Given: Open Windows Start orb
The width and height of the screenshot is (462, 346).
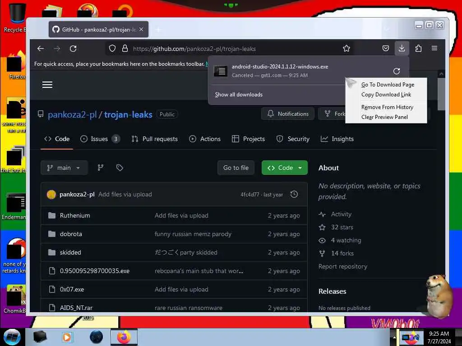Looking at the screenshot, I should pyautogui.click(x=12, y=337).
